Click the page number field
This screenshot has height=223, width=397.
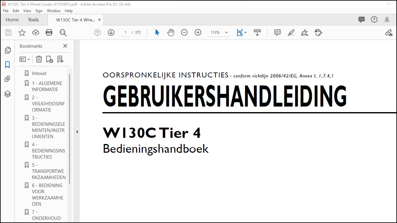click(125, 33)
